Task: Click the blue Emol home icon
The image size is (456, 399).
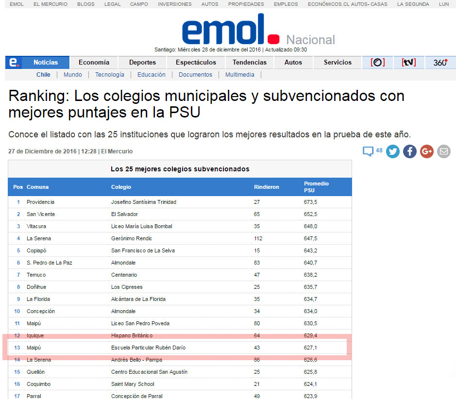Action: tap(14, 63)
